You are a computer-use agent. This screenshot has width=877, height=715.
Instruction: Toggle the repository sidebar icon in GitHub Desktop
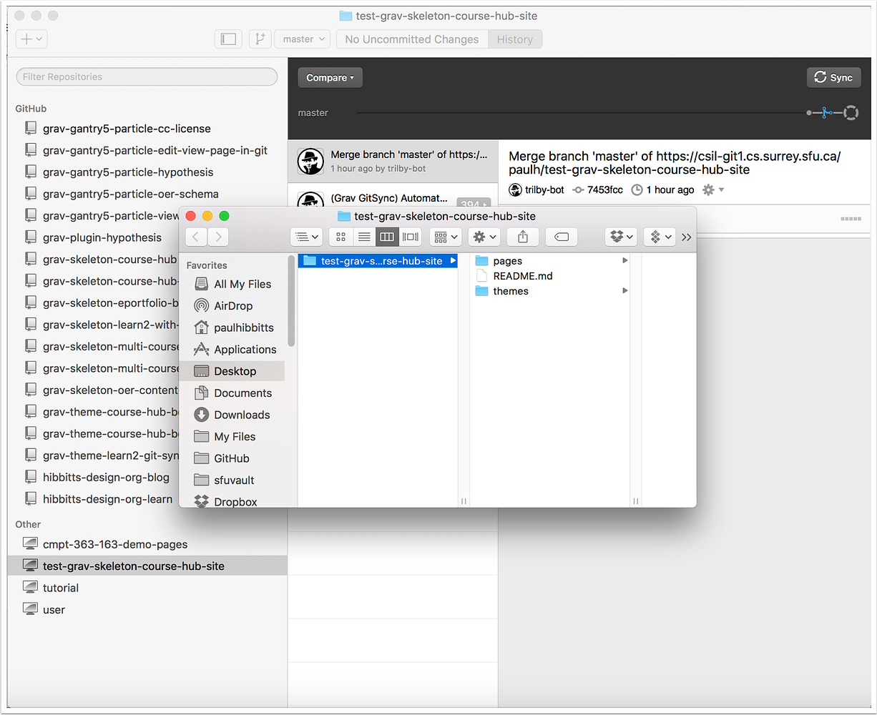(x=228, y=39)
